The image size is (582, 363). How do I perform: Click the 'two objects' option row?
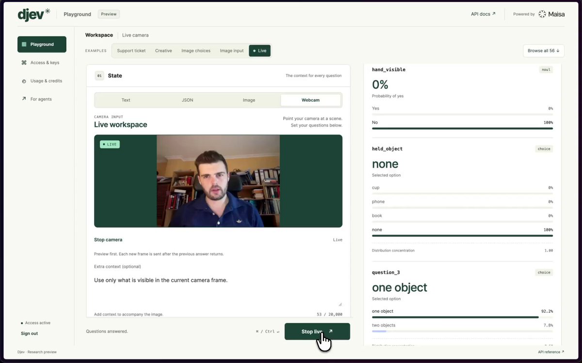pyautogui.click(x=462, y=327)
